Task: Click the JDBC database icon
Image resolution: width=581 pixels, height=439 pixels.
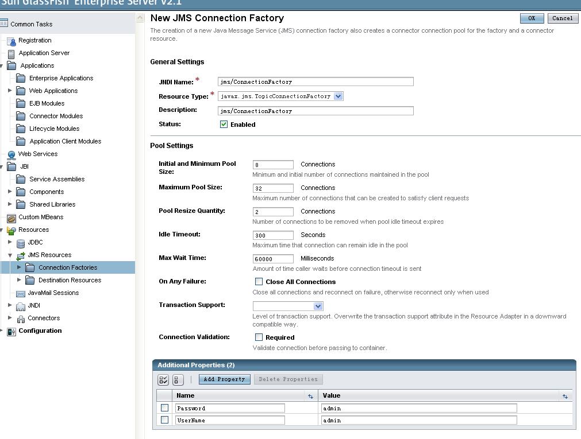Action: [x=21, y=243]
